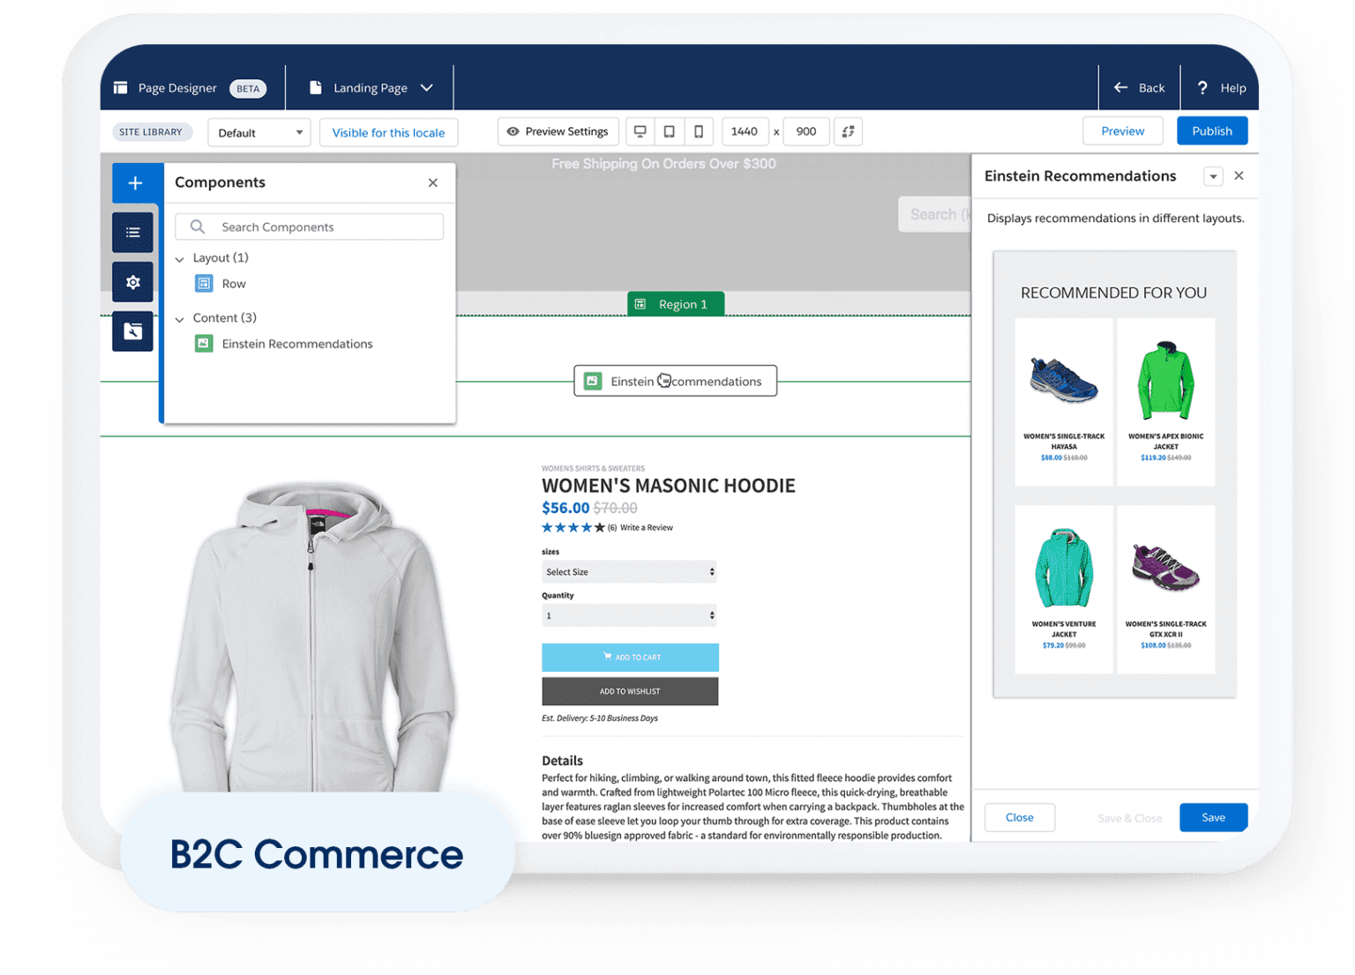1355x975 pixels.
Task: Click the $56.00 price text
Action: pyautogui.click(x=565, y=508)
